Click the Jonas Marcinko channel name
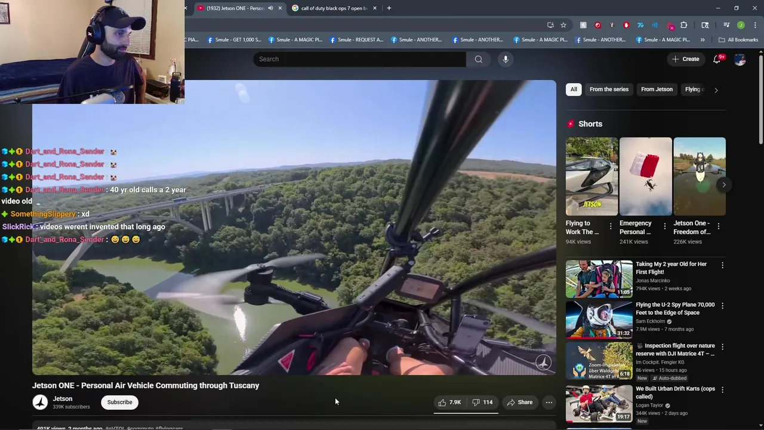Screen dimensions: 764x430 click(x=652, y=281)
